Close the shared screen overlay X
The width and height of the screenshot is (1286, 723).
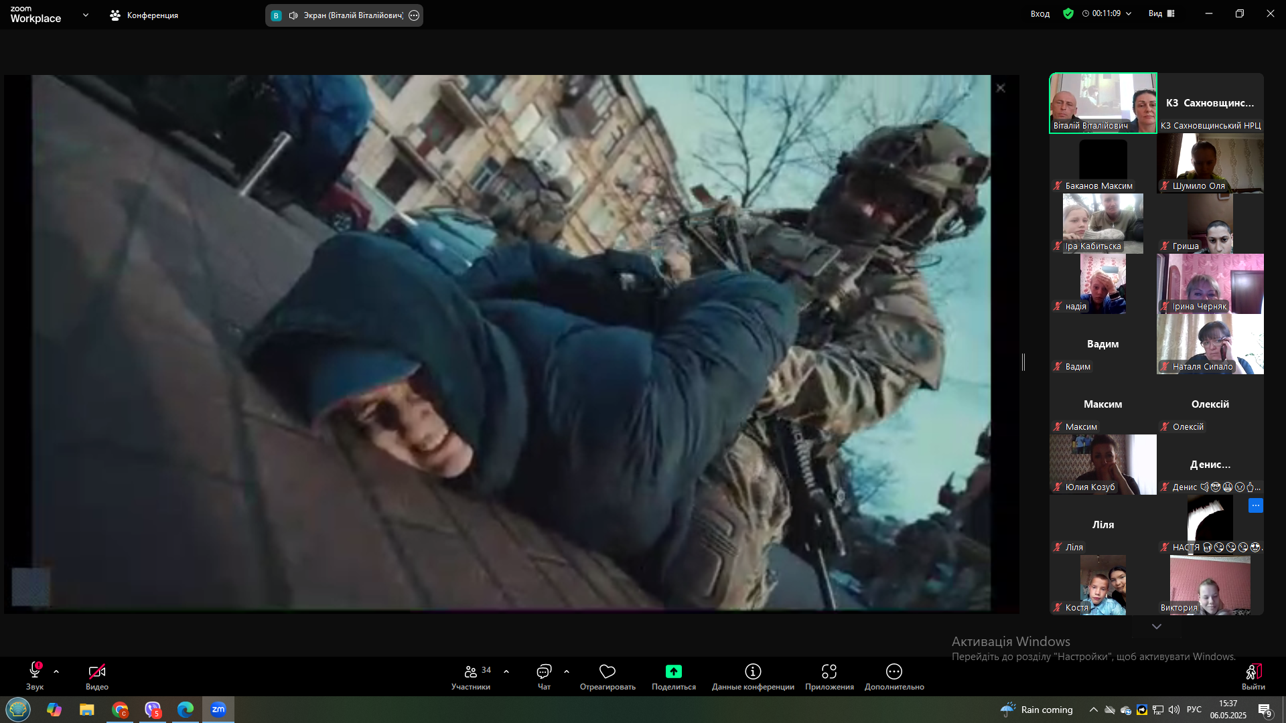(x=1001, y=88)
